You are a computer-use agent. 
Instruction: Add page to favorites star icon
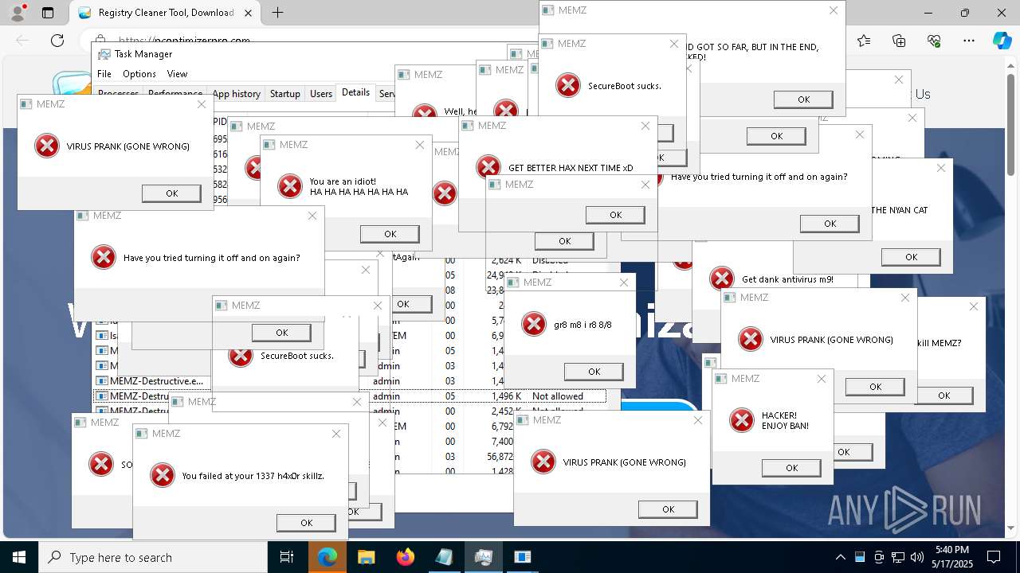pos(865,41)
